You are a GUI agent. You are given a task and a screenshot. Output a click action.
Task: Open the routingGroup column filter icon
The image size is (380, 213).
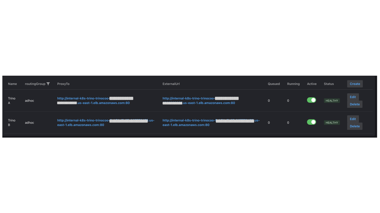[48, 84]
